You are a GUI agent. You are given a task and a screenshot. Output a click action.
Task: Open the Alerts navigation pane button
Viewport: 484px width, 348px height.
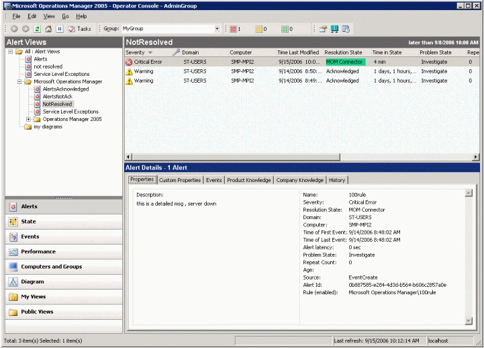pos(64,206)
